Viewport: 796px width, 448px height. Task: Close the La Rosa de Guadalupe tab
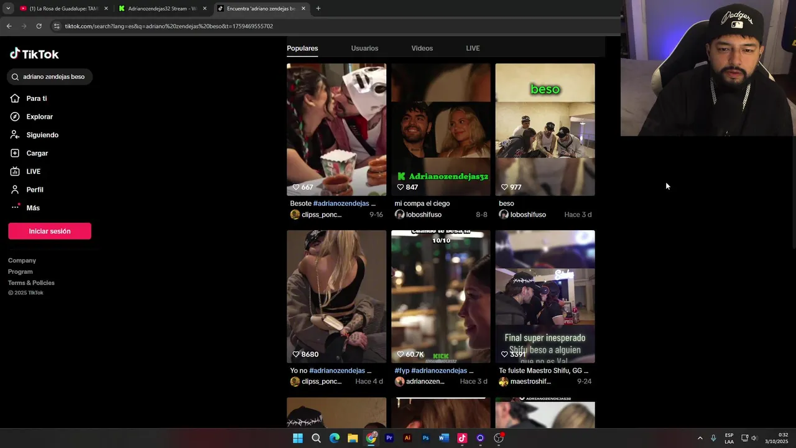pos(106,9)
